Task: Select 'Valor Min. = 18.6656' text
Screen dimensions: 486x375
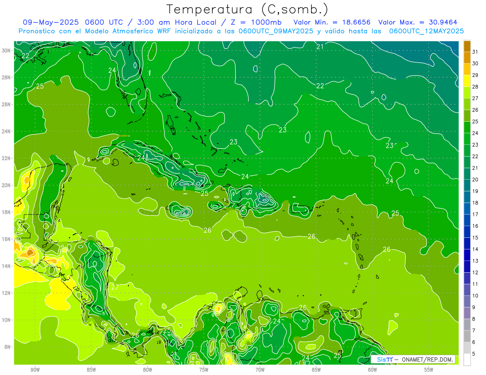Action: point(333,22)
